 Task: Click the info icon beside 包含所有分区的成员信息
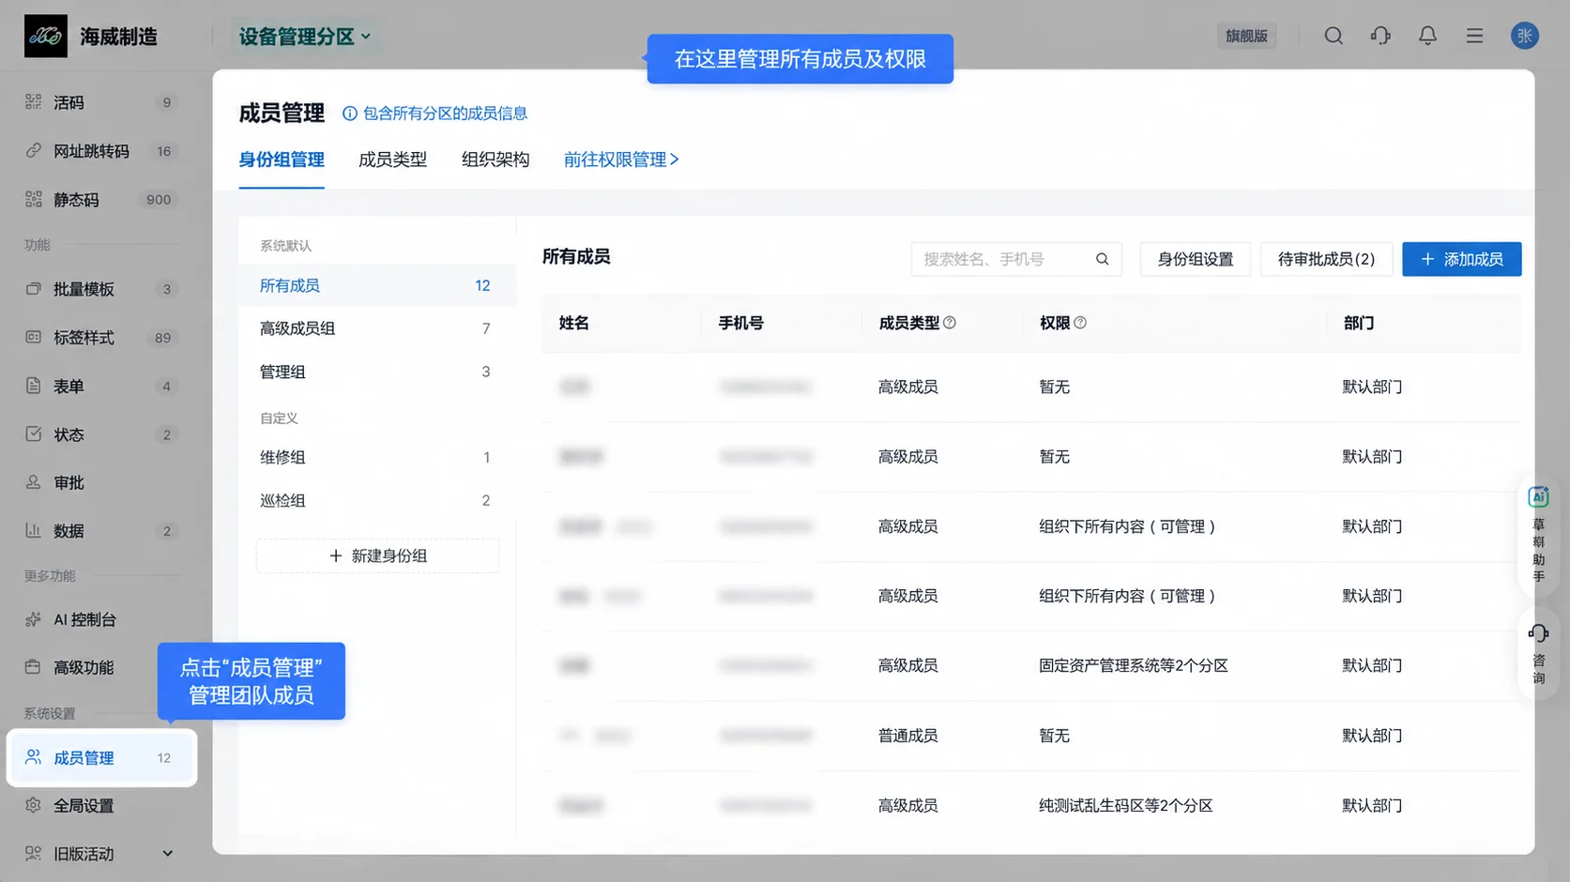pos(350,114)
